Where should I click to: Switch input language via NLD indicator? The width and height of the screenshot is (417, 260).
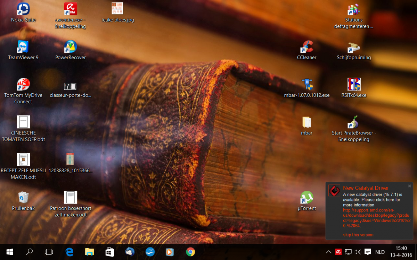380,252
